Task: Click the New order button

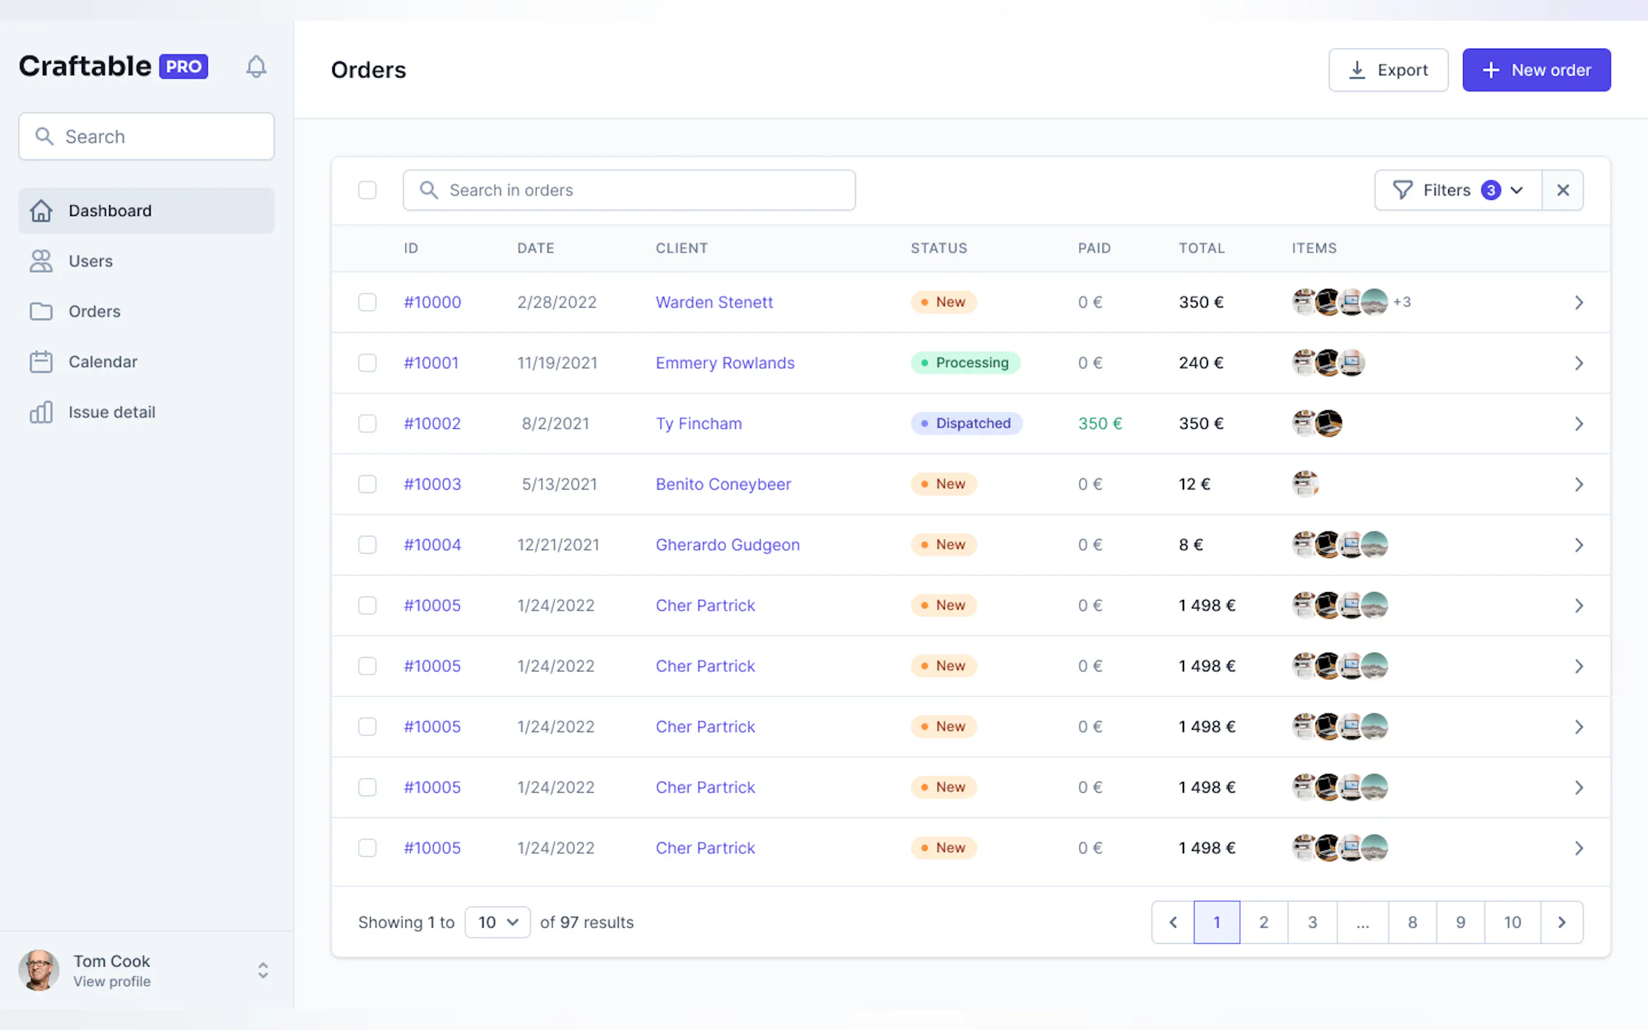Action: [x=1536, y=70]
